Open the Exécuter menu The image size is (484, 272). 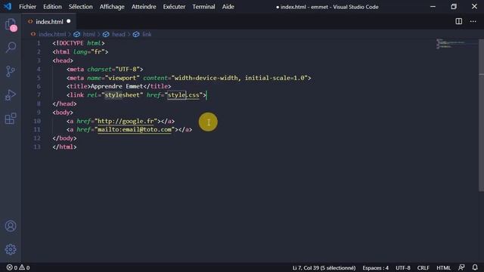pos(174,7)
